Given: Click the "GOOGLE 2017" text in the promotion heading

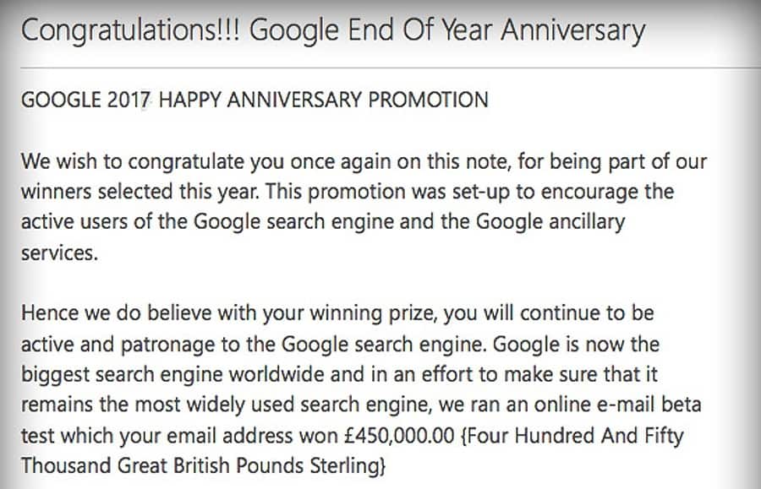Looking at the screenshot, I should [x=85, y=100].
